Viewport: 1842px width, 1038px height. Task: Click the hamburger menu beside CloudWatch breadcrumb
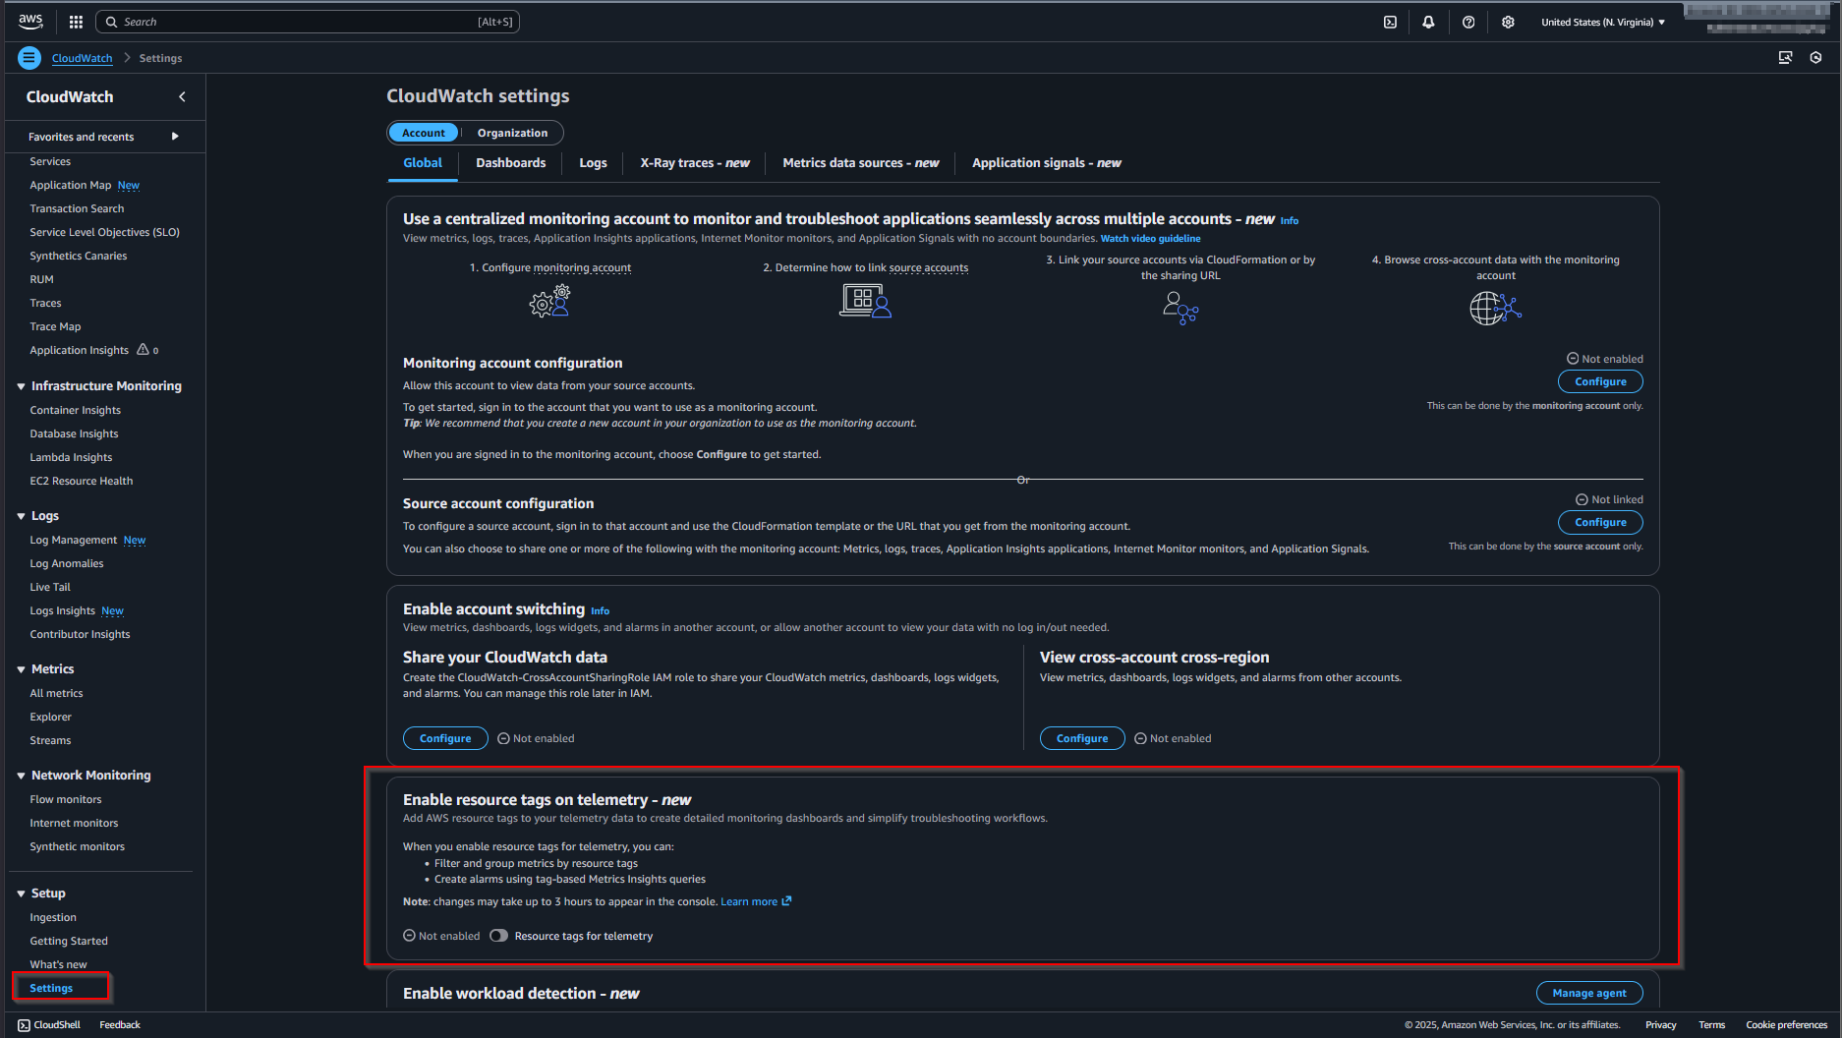pyautogui.click(x=29, y=57)
